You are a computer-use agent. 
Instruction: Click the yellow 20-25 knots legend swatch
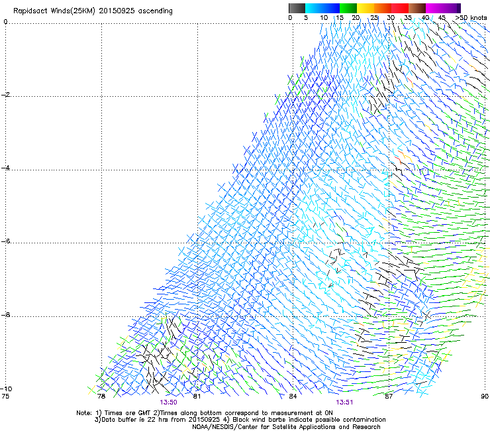coord(366,8)
